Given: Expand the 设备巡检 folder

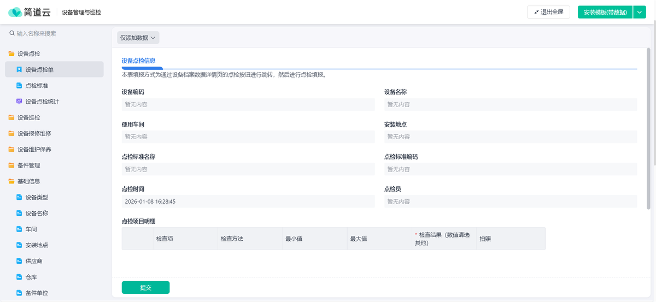Looking at the screenshot, I should click(28, 117).
